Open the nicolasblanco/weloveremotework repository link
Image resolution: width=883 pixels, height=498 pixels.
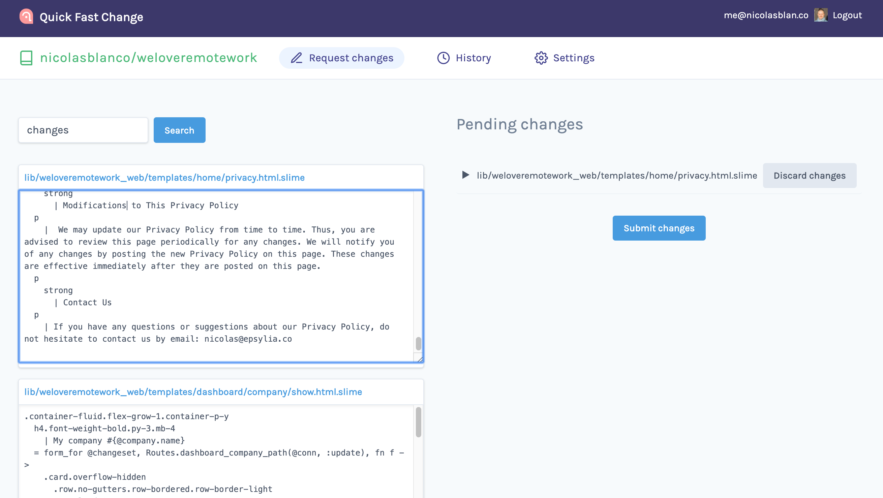148,58
